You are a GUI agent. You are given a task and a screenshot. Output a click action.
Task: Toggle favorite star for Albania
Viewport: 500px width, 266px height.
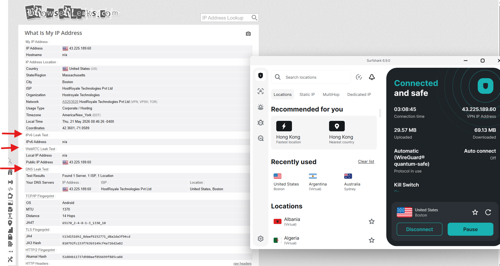click(372, 221)
